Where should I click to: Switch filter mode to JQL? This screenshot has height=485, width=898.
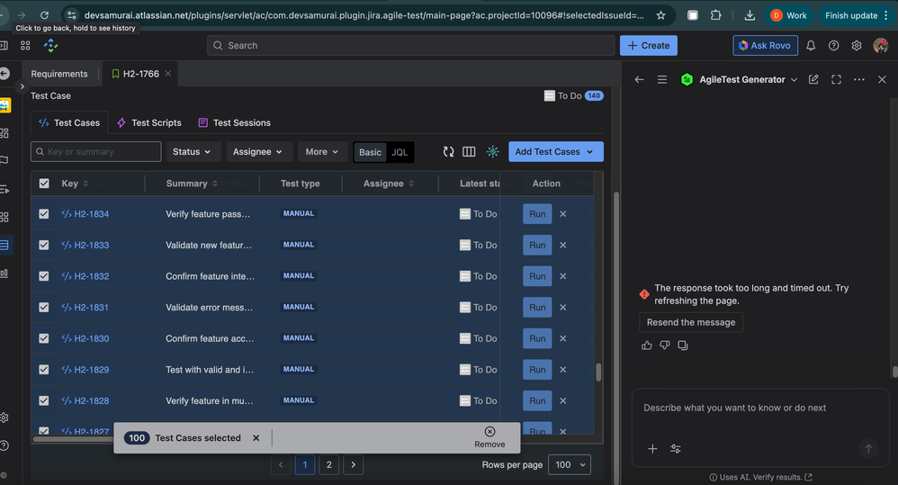(400, 152)
